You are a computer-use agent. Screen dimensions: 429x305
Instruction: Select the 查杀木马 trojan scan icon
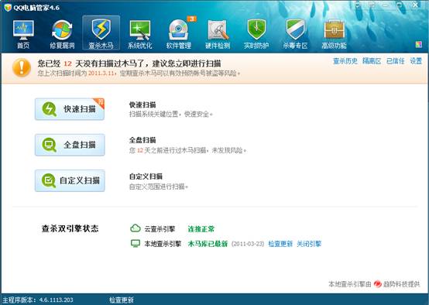coord(101,33)
